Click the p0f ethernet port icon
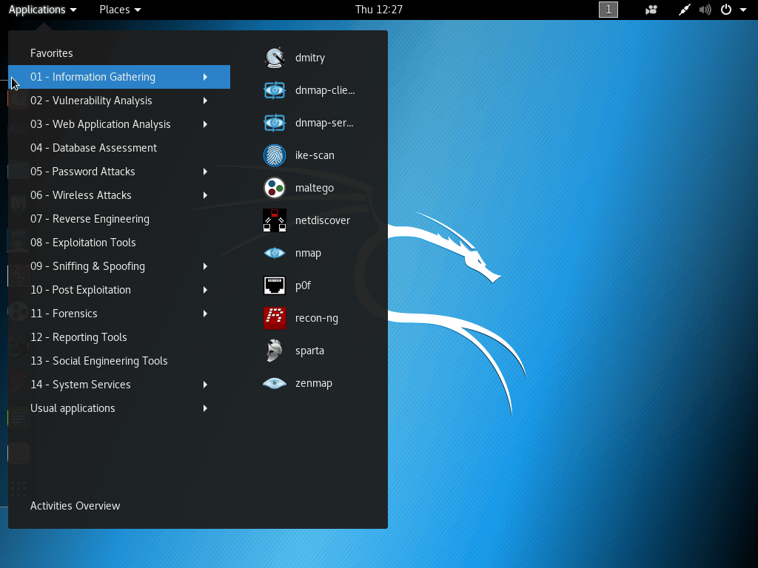 pyautogui.click(x=275, y=285)
